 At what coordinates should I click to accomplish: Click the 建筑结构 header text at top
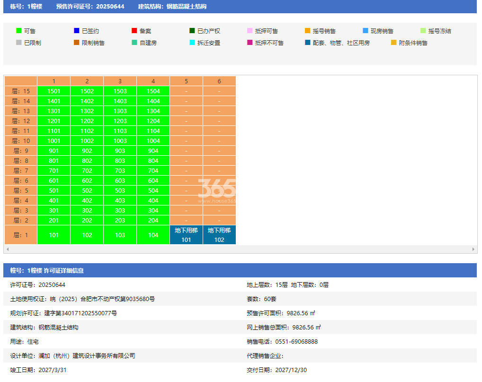click(x=172, y=7)
